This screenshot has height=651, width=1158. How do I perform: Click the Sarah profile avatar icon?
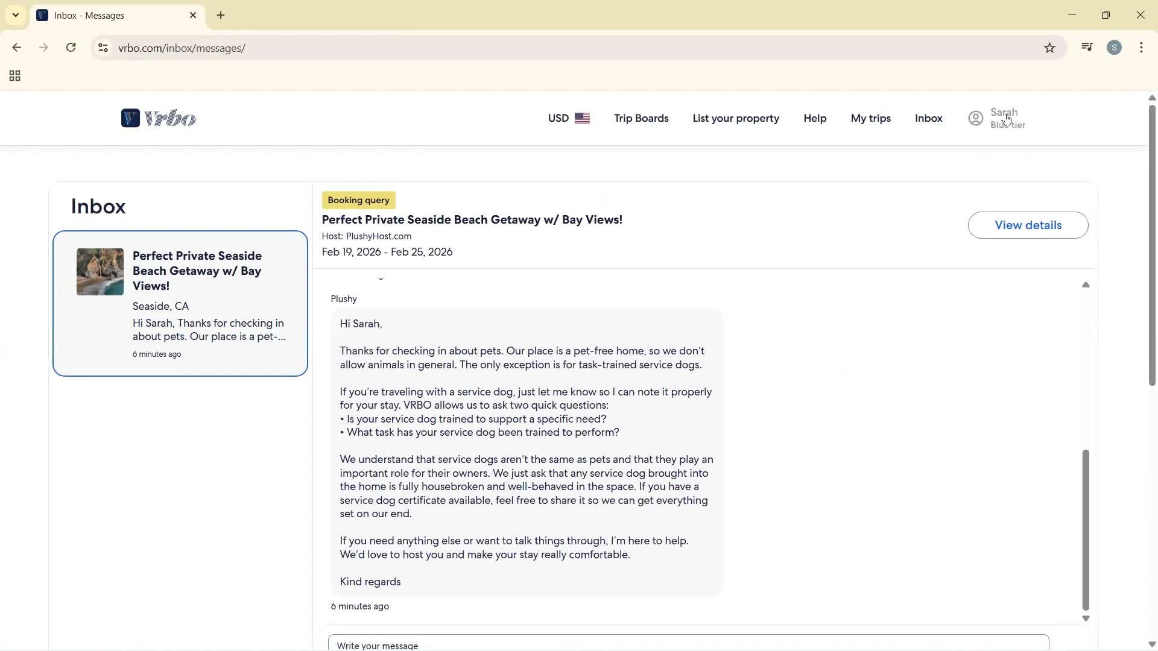[975, 118]
